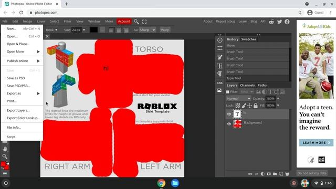Open the font style Book dropdown
The width and height of the screenshot is (336, 189).
(x=51, y=30)
